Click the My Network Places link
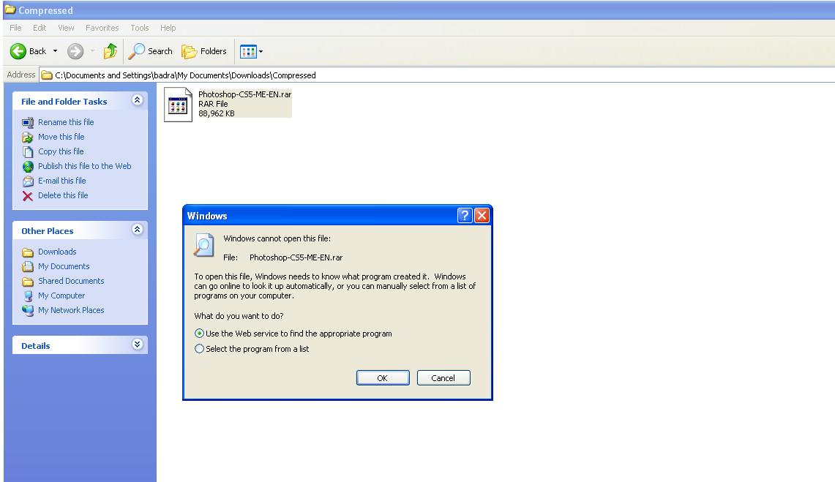 pos(71,310)
